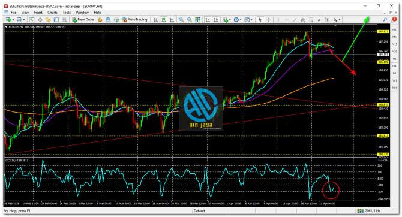Collapse the EURJPY,H4 chart title arrow

point(6,26)
